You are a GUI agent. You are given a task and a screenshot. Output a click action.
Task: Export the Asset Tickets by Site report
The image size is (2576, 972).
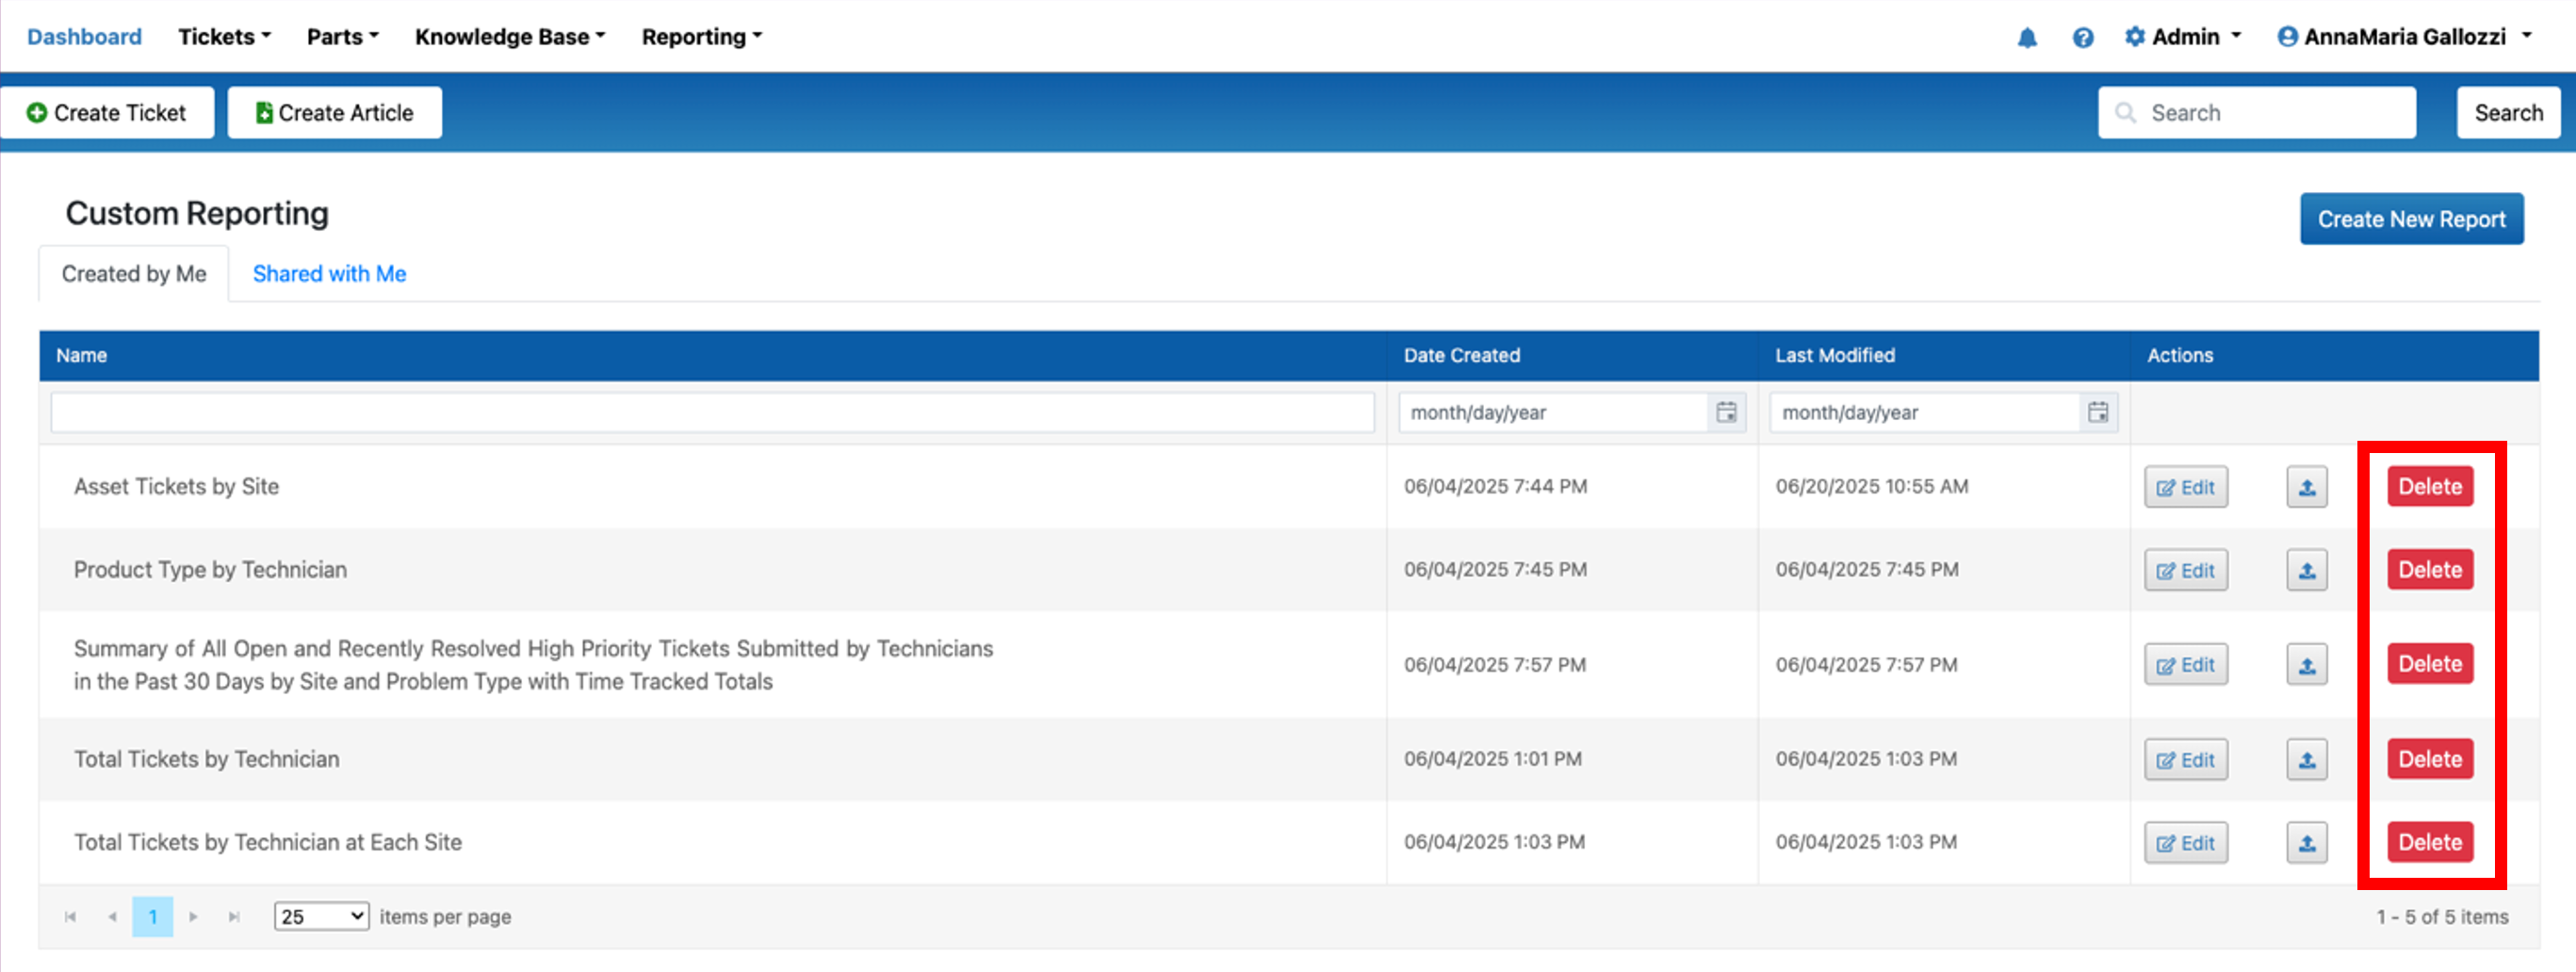click(x=2307, y=487)
